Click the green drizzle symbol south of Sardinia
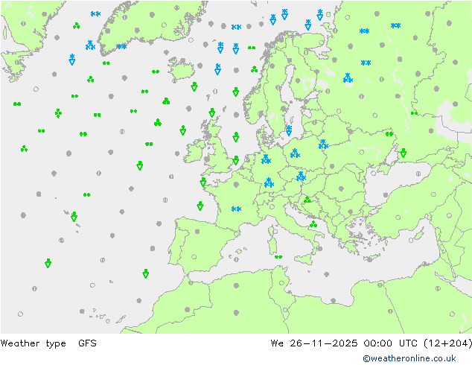 tap(278, 257)
